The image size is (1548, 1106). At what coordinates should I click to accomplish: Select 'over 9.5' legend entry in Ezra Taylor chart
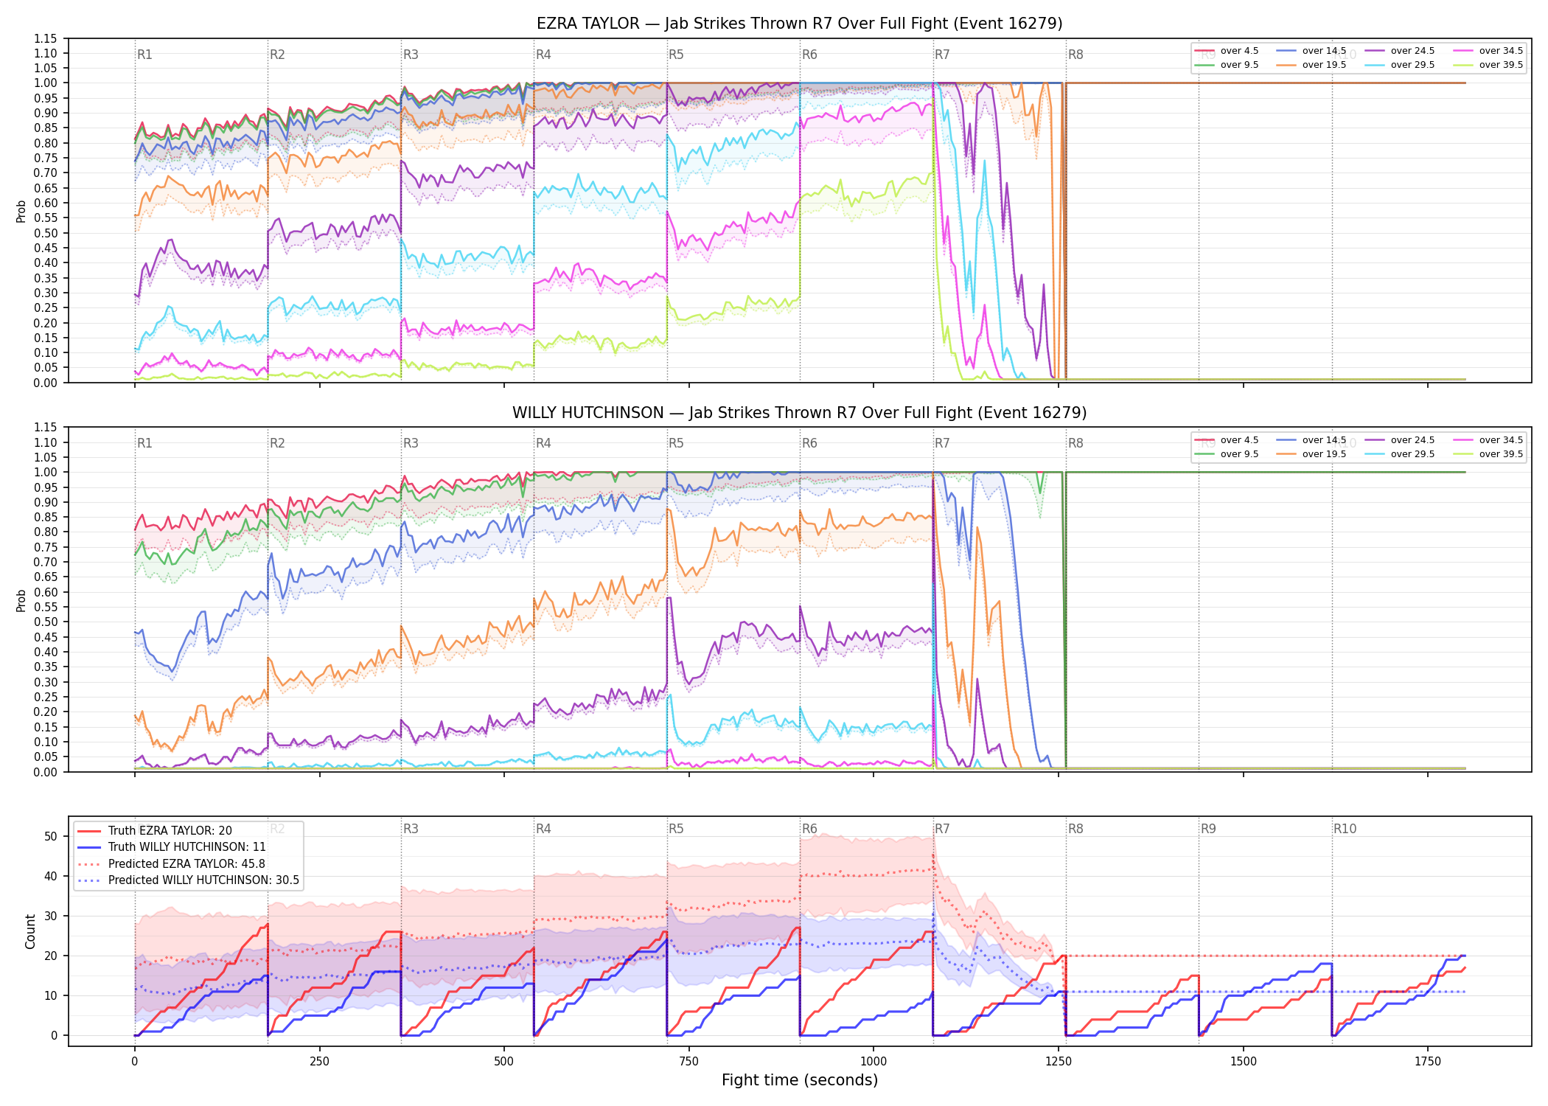pyautogui.click(x=1226, y=65)
